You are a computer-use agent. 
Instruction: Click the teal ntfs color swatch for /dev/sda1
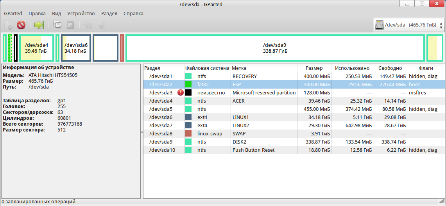188,76
